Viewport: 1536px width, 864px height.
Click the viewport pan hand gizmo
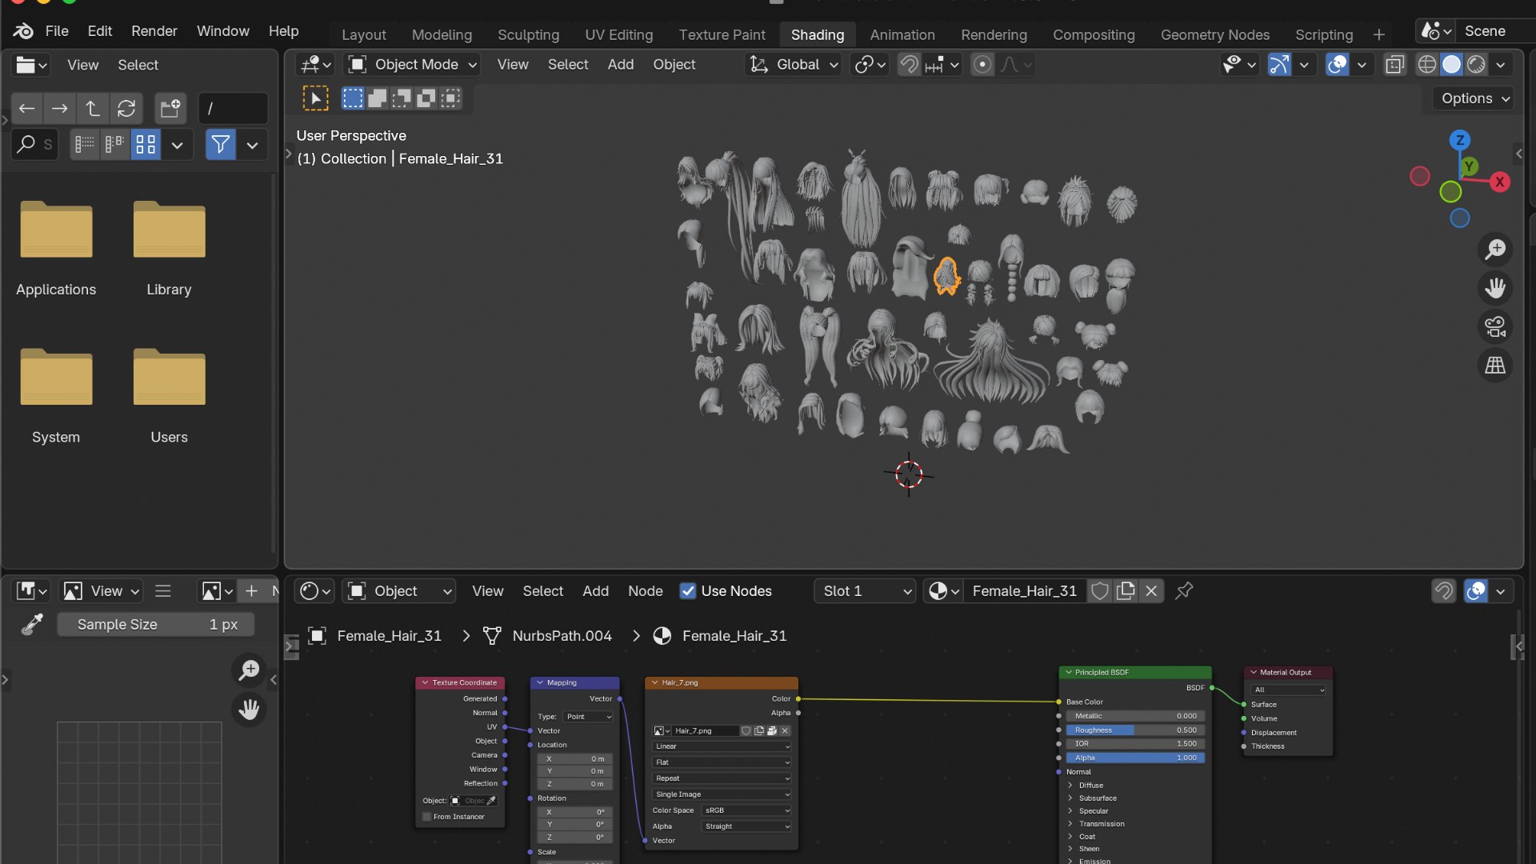coord(1495,288)
